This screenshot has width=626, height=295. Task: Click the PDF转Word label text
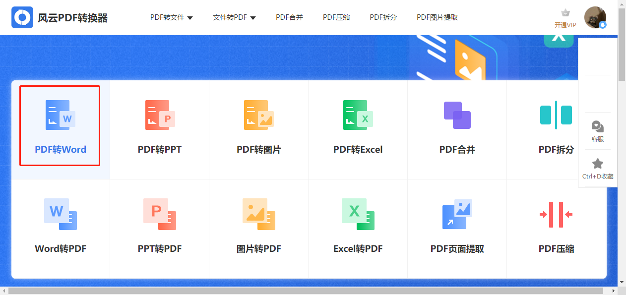pos(61,149)
